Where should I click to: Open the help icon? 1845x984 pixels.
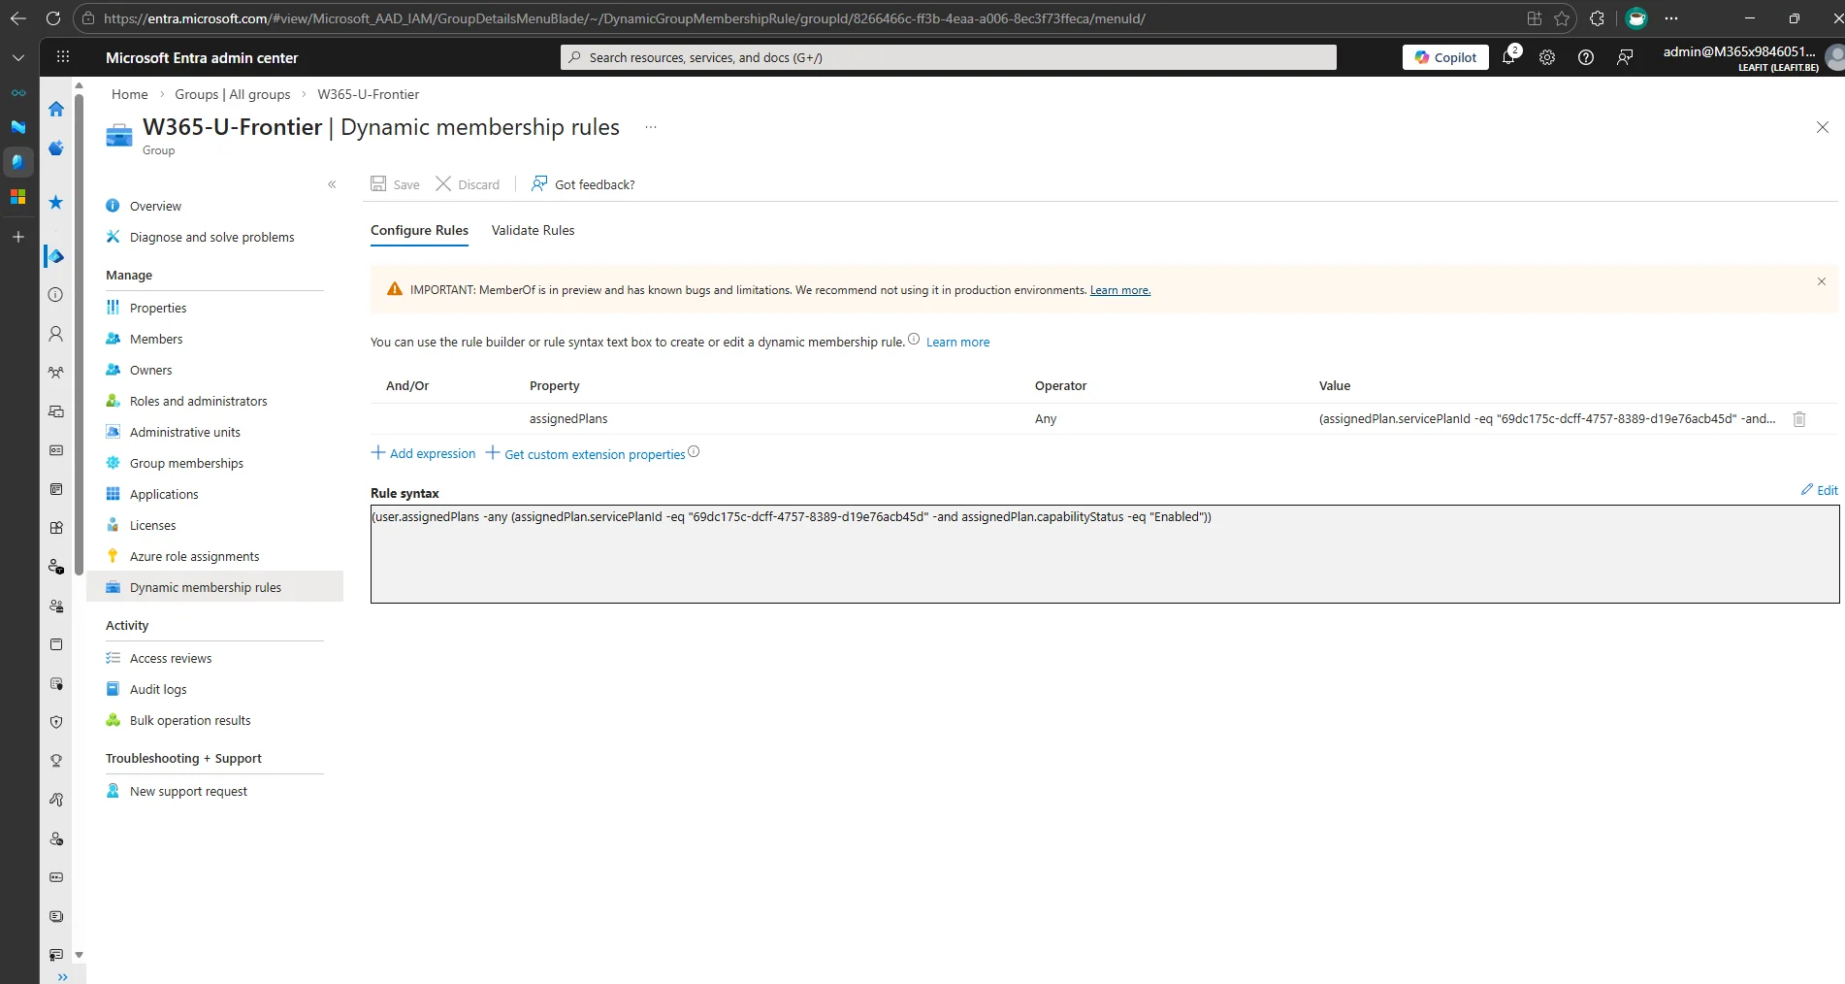(1586, 57)
